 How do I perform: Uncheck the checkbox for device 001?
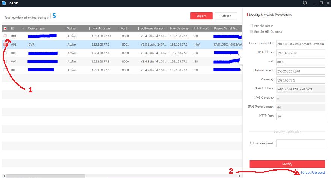click(x=5, y=36)
